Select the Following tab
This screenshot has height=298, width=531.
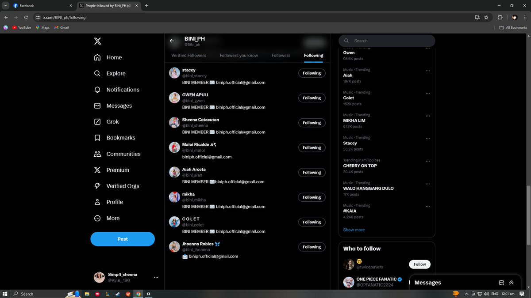313,55
